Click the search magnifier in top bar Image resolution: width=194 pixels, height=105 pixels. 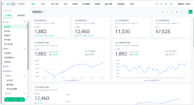(157, 4)
